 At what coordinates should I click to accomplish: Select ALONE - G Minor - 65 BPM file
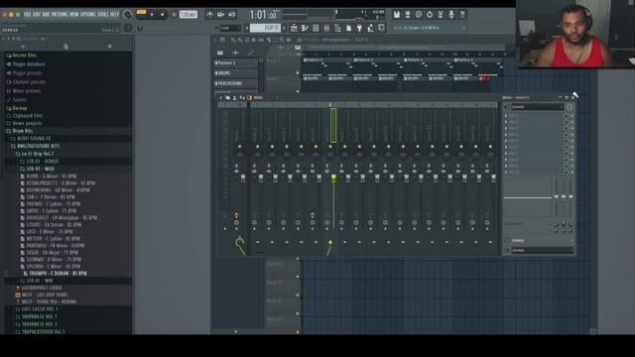click(x=51, y=177)
